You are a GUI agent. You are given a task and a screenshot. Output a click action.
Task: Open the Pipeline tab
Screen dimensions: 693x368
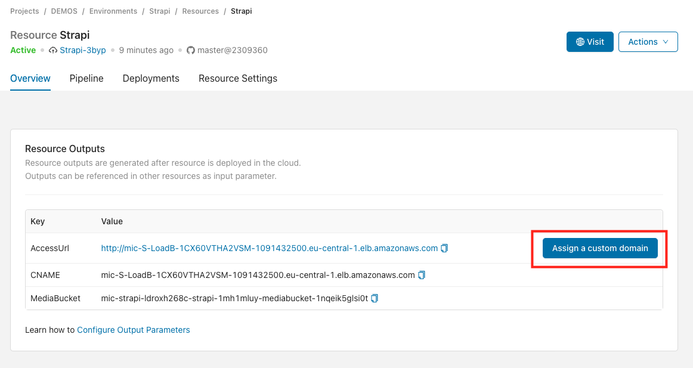coord(86,79)
